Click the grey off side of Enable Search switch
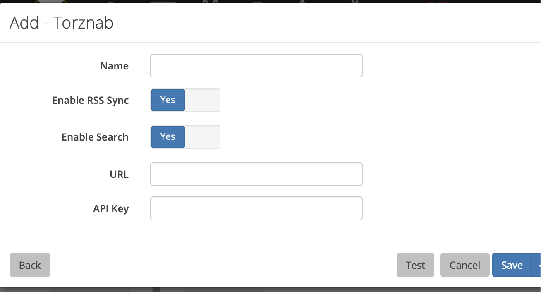The width and height of the screenshot is (541, 292). point(202,137)
